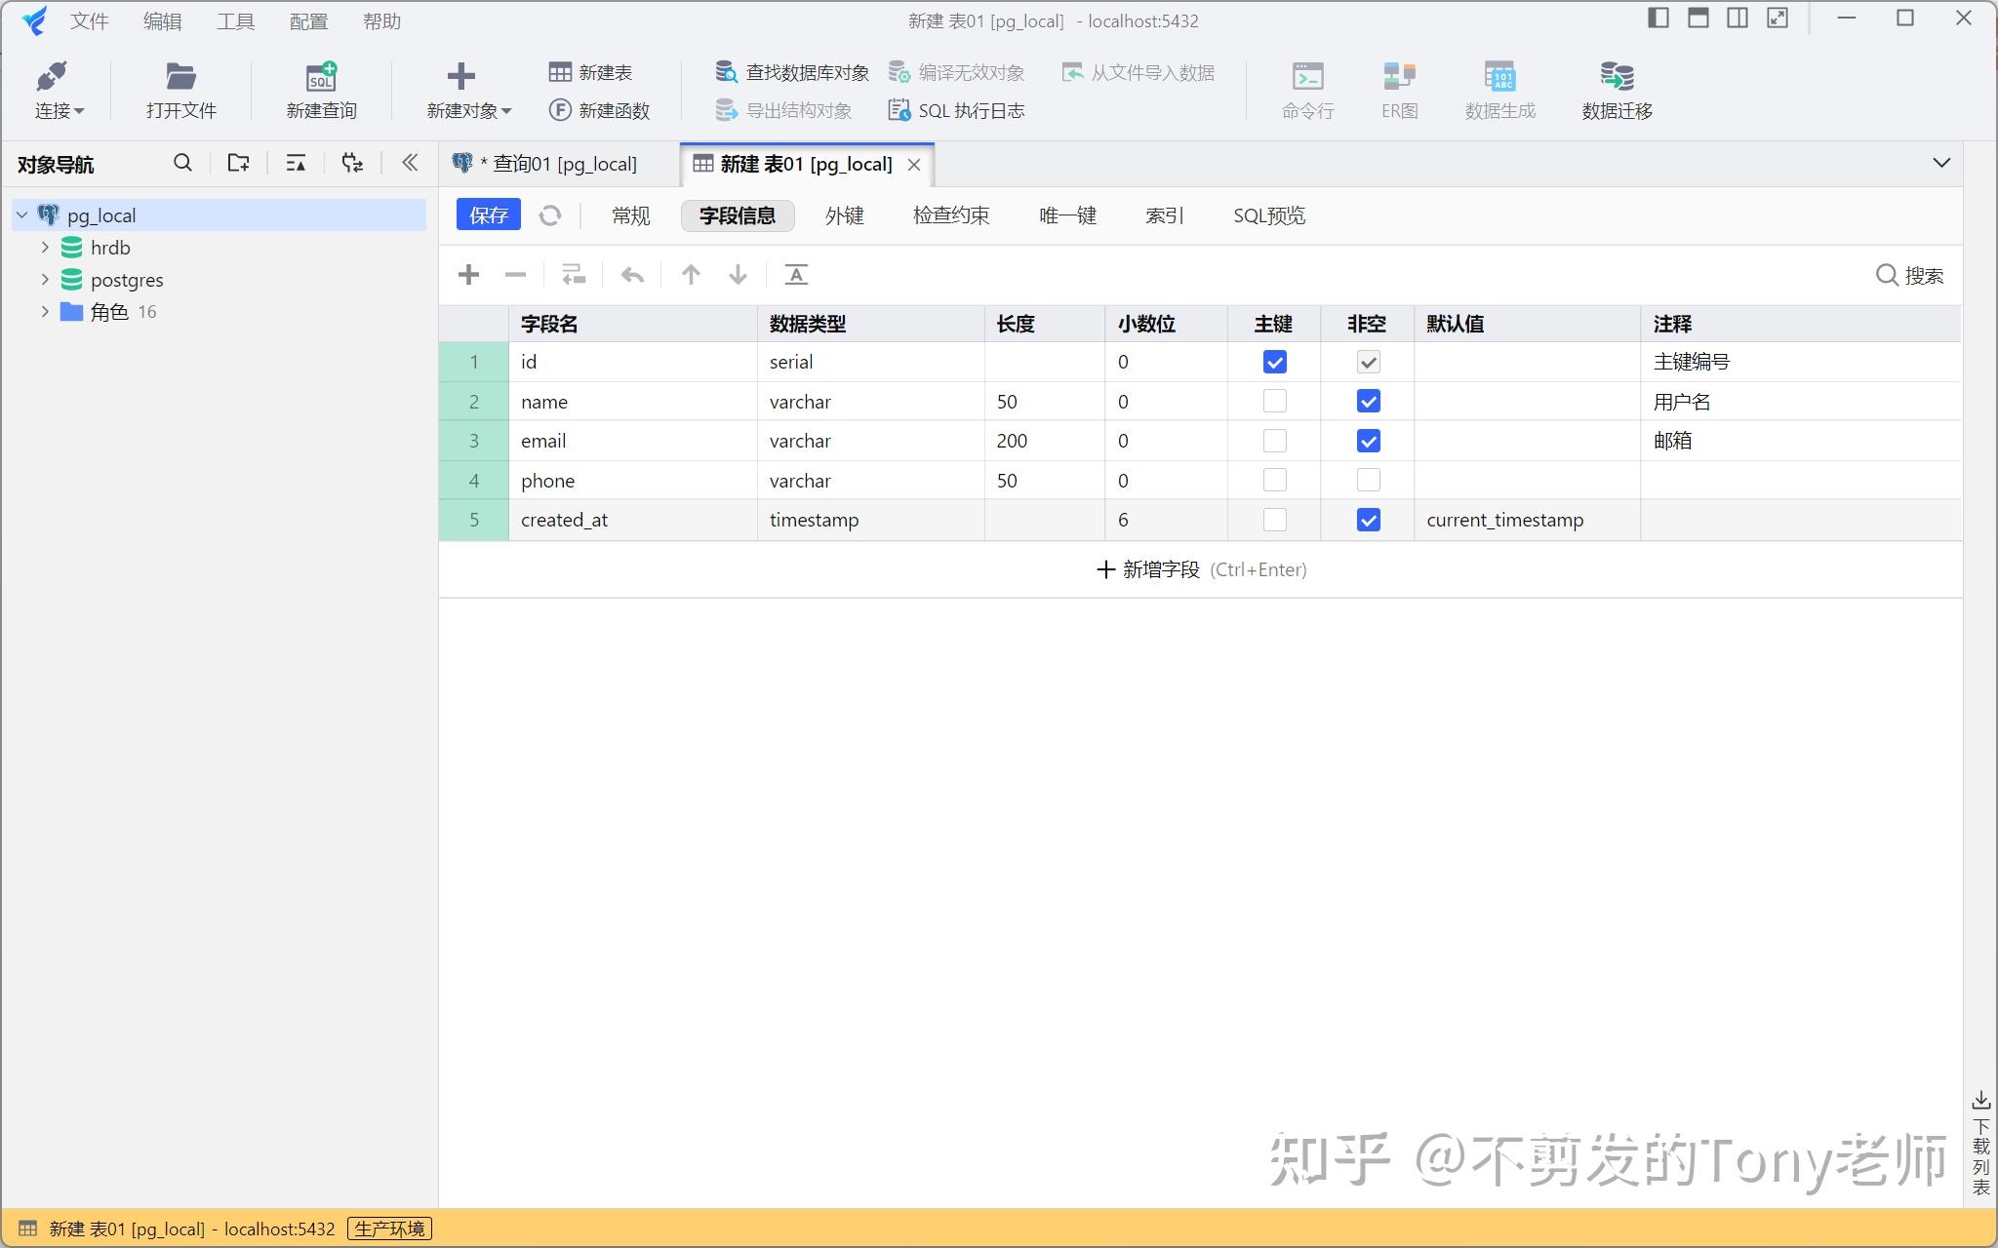Click the 保存 save button

point(487,214)
